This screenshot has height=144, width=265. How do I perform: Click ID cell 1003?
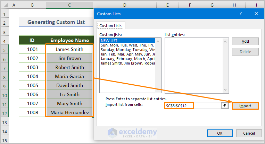[32, 67]
